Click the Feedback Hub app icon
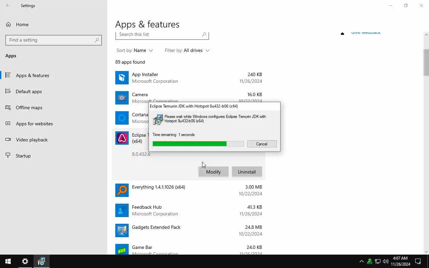Image resolution: width=429 pixels, height=268 pixels. point(122,210)
